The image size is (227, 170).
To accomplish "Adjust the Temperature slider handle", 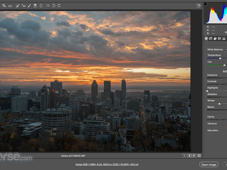I will tap(220, 58).
